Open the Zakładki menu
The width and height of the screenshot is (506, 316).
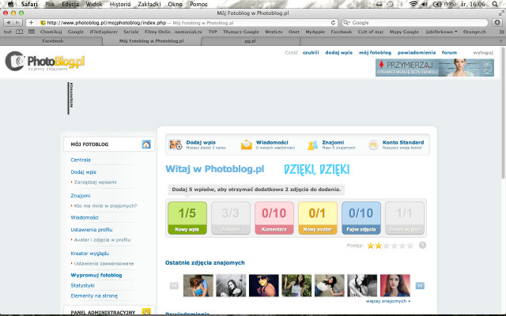(149, 4)
